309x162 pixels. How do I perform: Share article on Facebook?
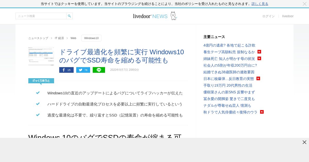66,70
